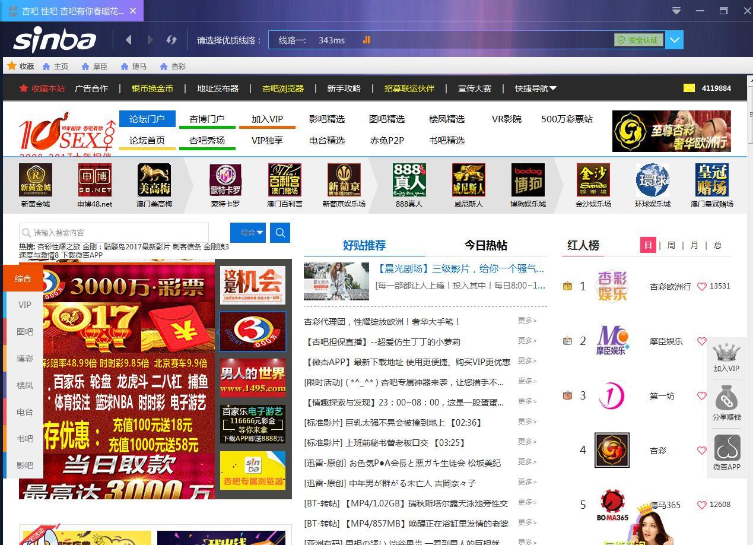Image resolution: width=753 pixels, height=545 pixels.
Task: Select the 日 ranking filter
Action: tap(648, 245)
